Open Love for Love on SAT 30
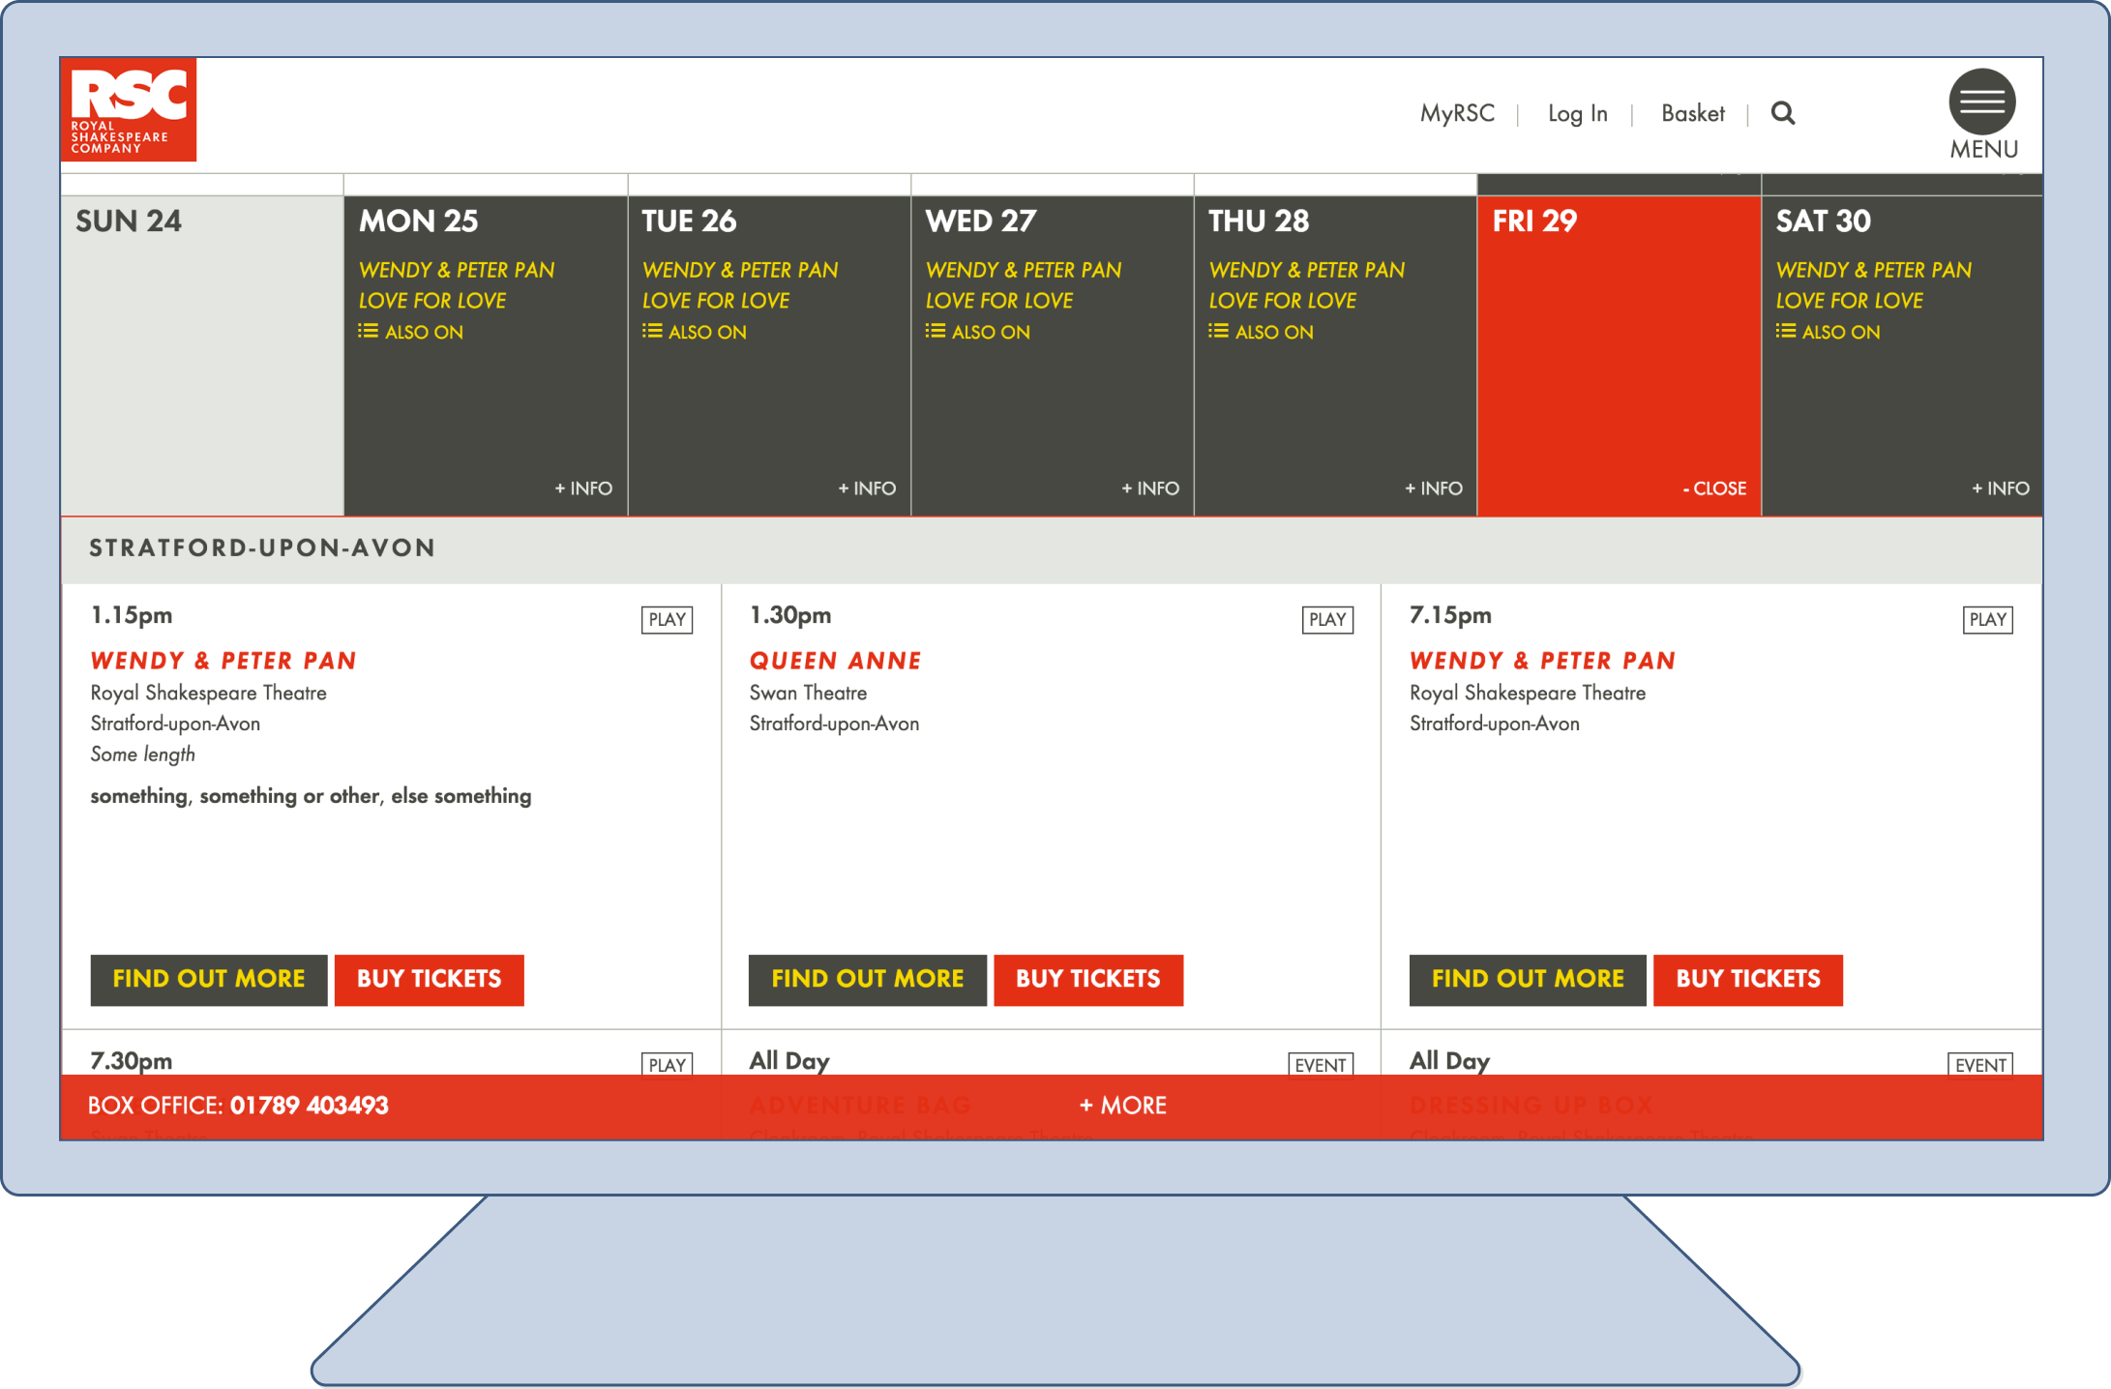 tap(1850, 301)
